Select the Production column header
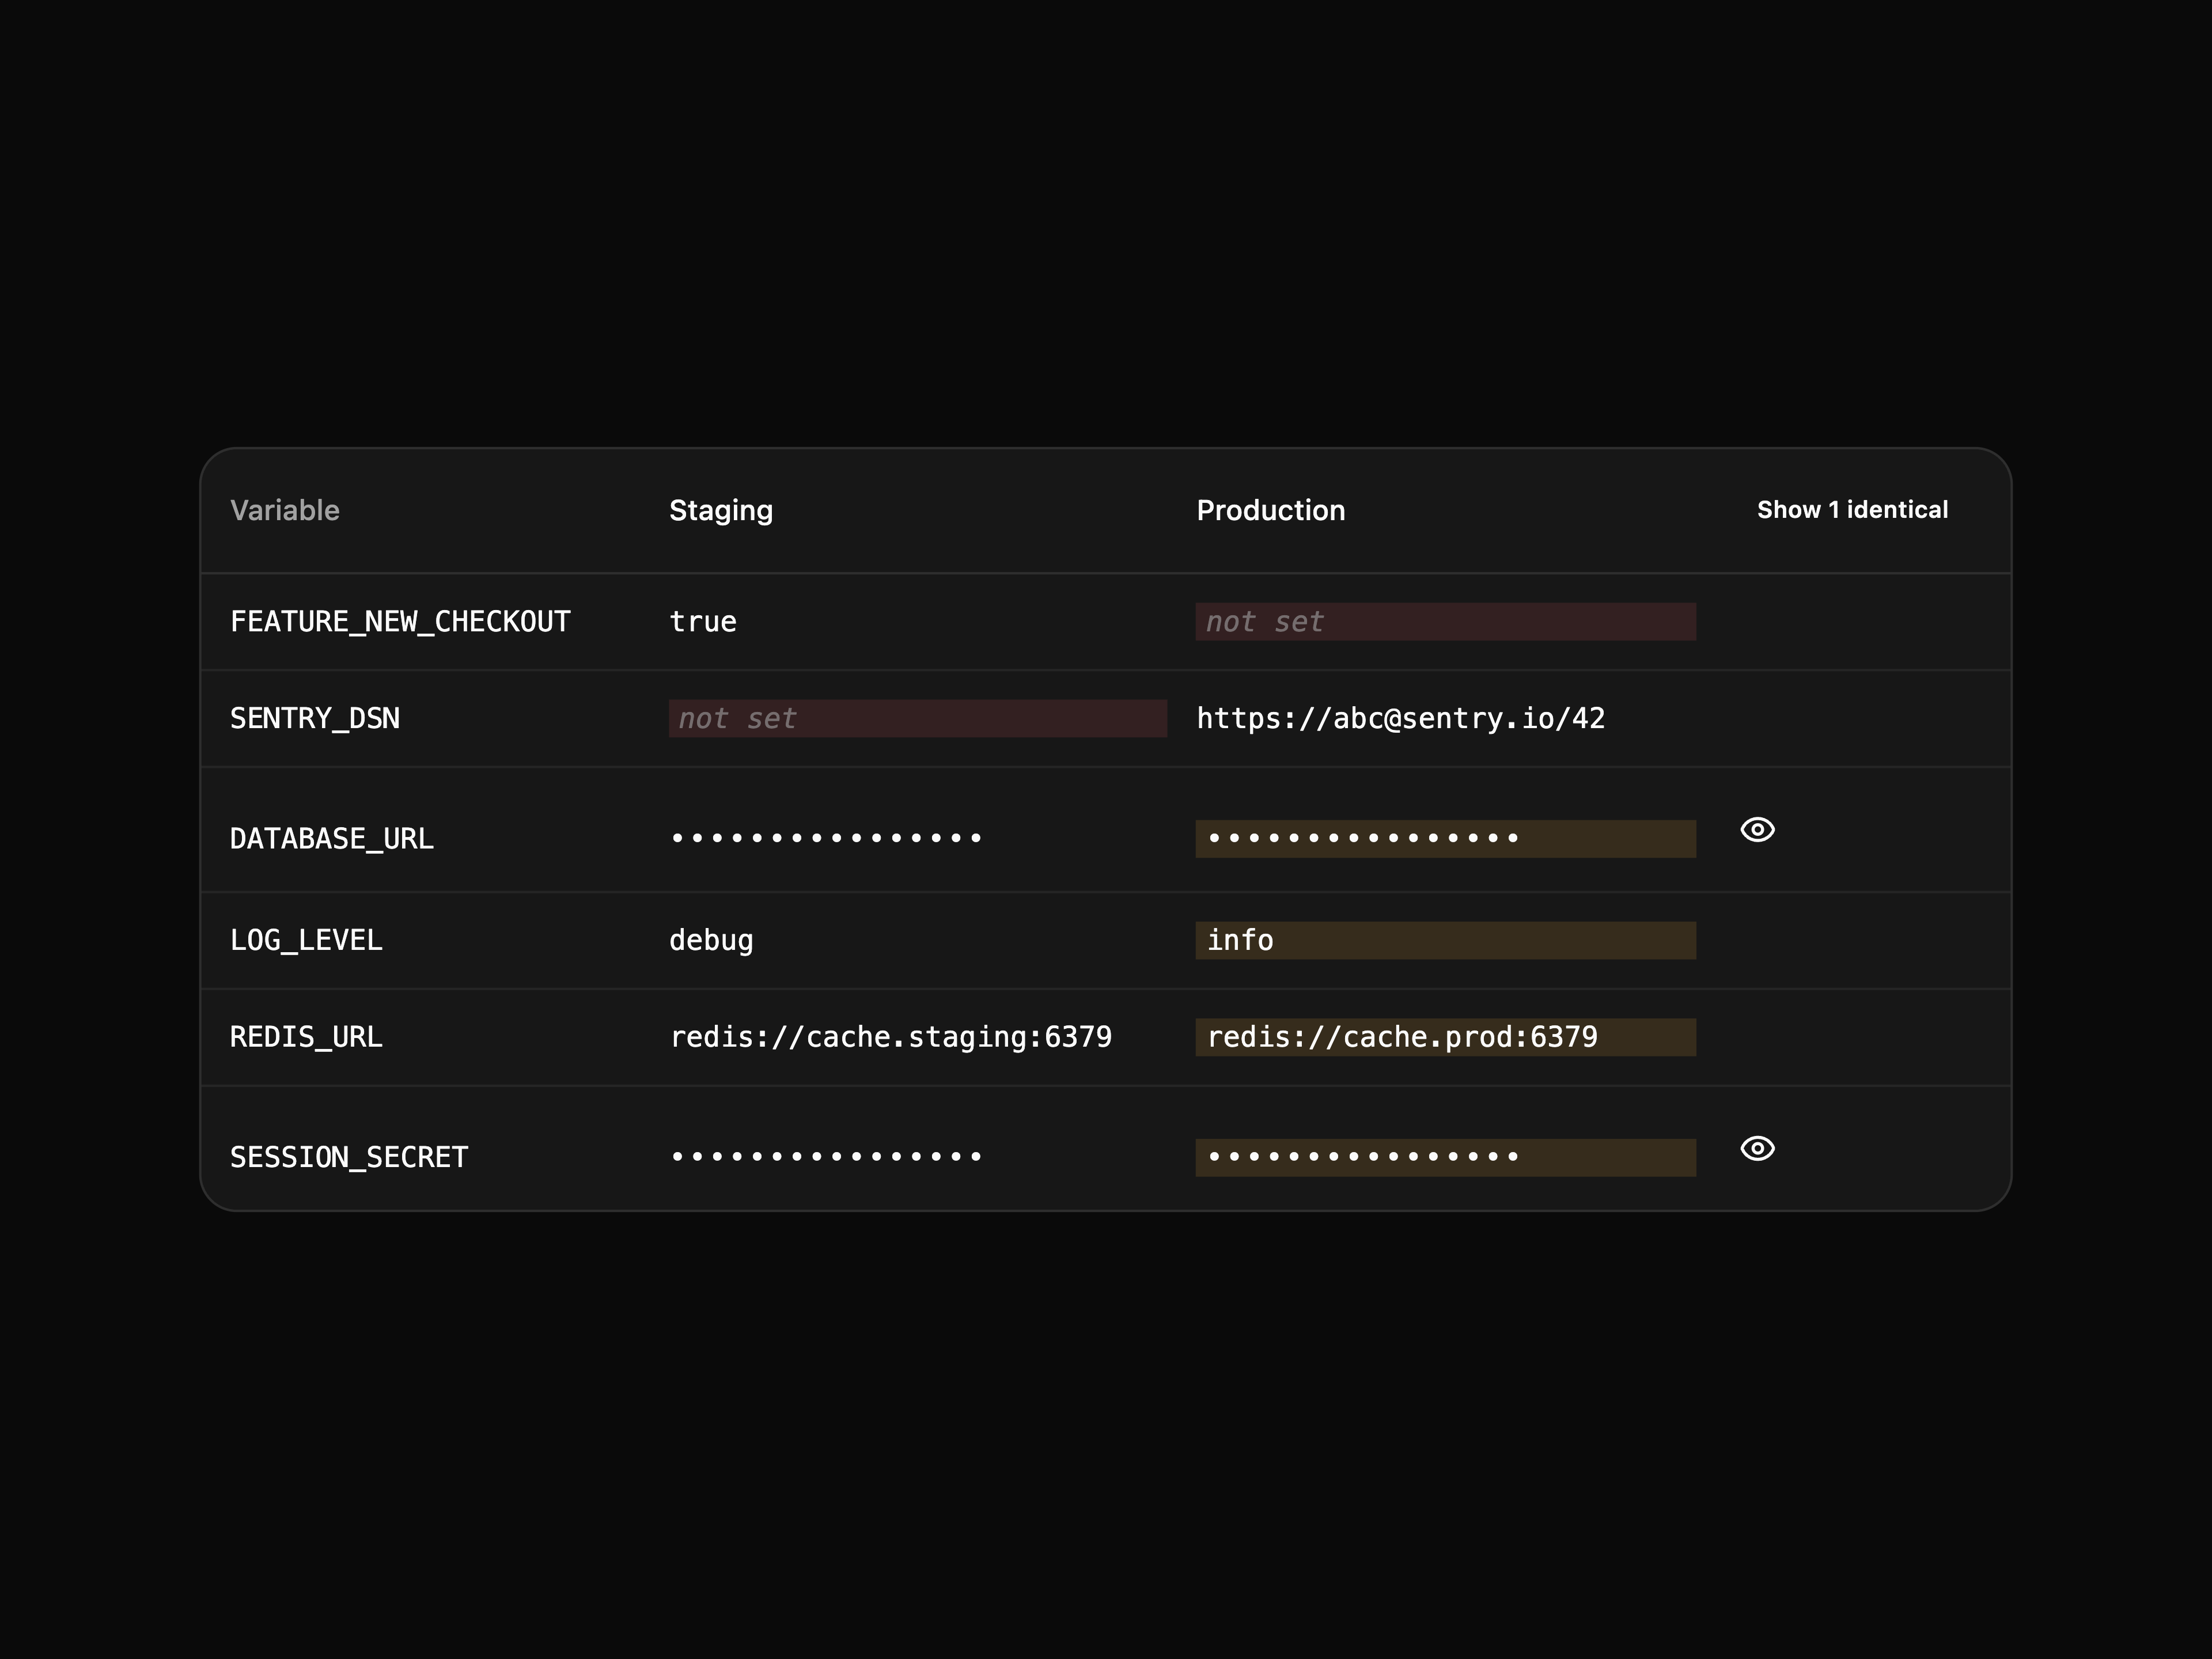The height and width of the screenshot is (1659, 2212). 1271,510
